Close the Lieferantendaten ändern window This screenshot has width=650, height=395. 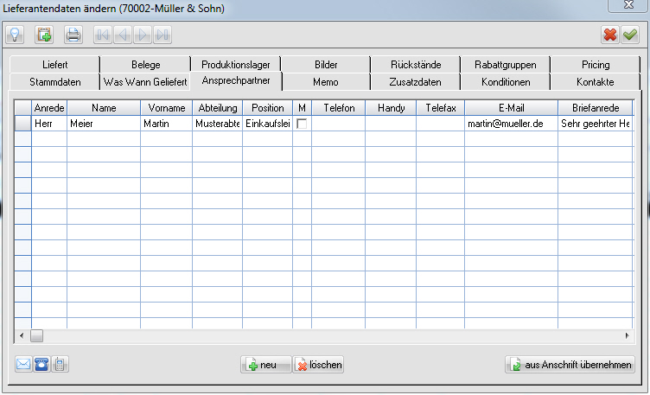point(628,5)
